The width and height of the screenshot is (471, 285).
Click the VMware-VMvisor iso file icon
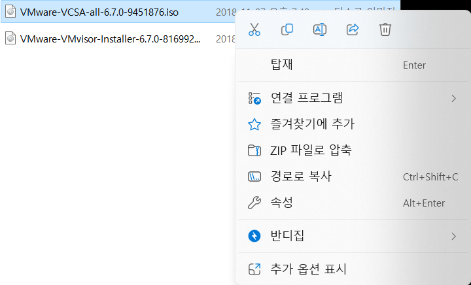tap(10, 39)
